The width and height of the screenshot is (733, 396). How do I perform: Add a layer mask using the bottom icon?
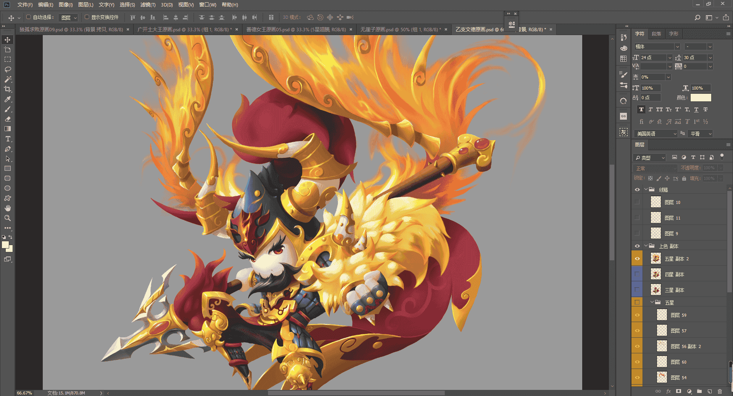(678, 391)
